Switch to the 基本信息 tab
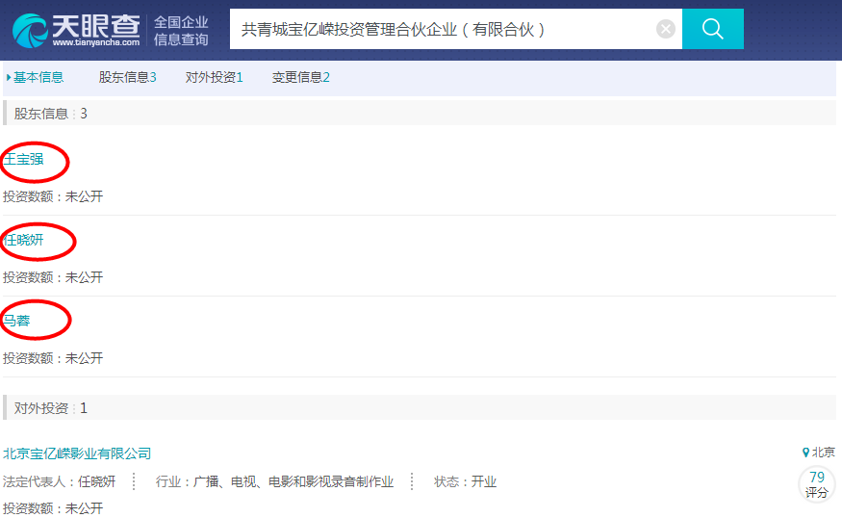Image resolution: width=842 pixels, height=518 pixels. click(38, 77)
